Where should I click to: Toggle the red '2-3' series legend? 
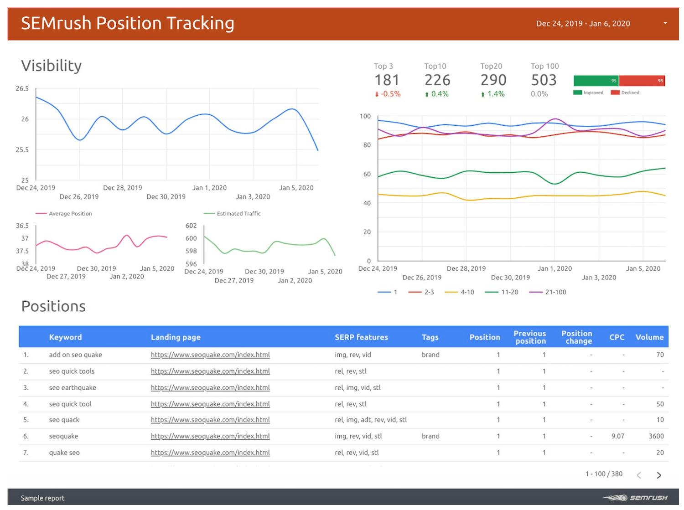[421, 292]
